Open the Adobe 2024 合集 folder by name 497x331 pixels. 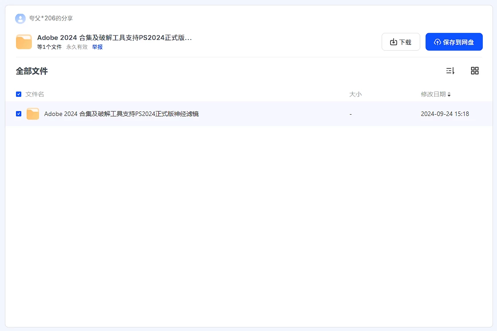[121, 114]
